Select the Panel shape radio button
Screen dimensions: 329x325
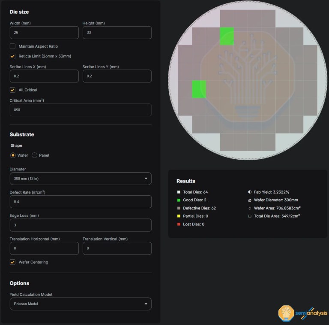coord(35,155)
